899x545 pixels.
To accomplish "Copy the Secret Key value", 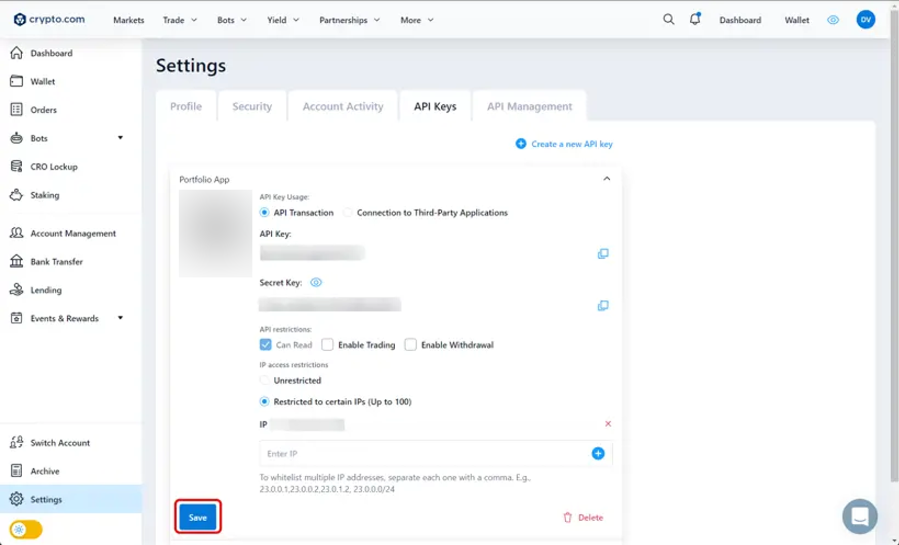I will coord(602,306).
